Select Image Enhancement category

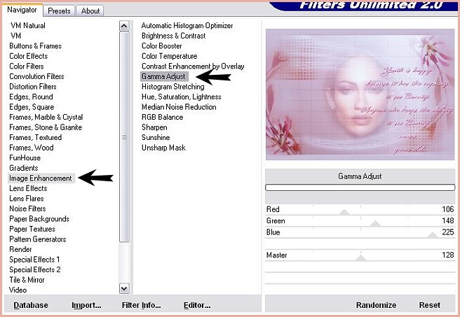pyautogui.click(x=41, y=178)
